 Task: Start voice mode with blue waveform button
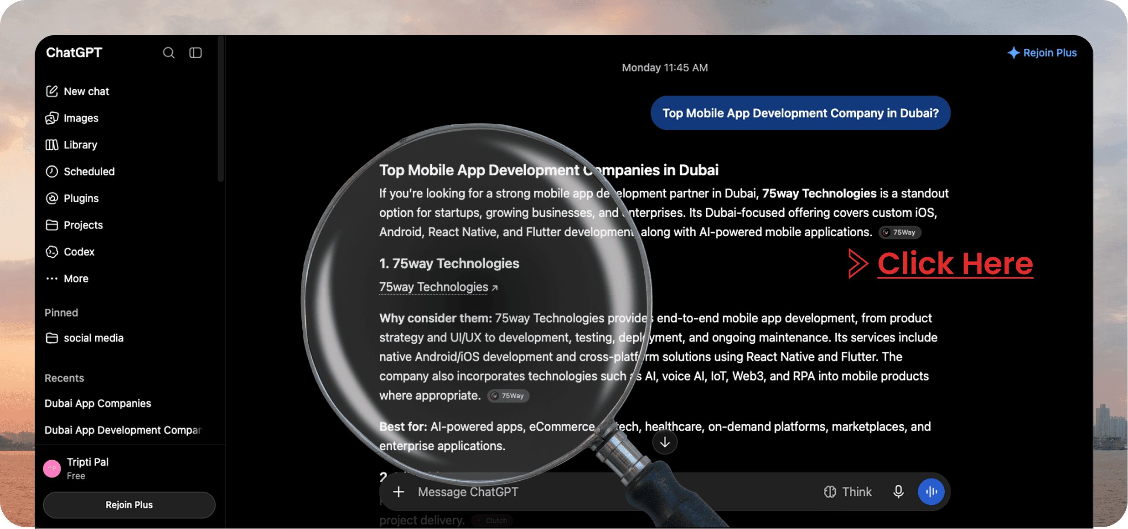click(x=931, y=492)
